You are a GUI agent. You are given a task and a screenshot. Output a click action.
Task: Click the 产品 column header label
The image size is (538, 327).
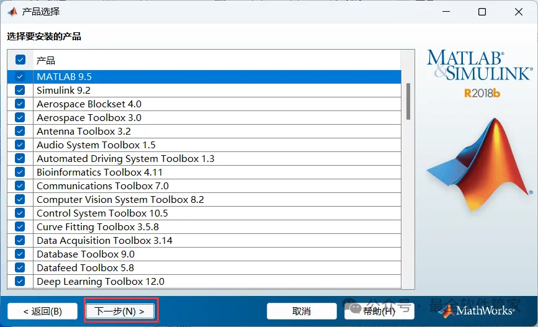[46, 60]
